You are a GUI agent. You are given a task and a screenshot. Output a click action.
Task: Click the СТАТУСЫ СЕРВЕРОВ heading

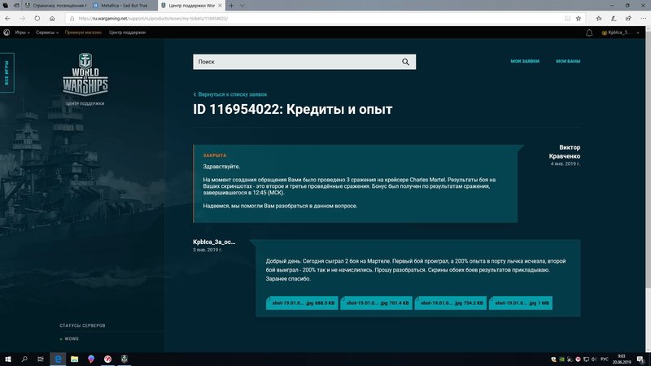(82, 325)
